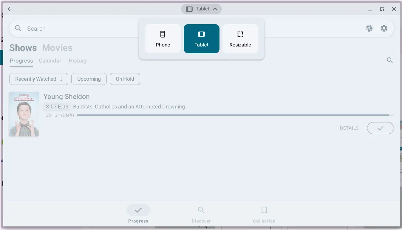Select the Phone layout option

click(163, 39)
